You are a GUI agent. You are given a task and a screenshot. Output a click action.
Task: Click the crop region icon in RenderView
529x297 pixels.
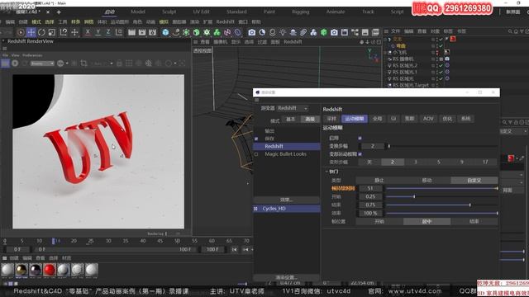83,64
